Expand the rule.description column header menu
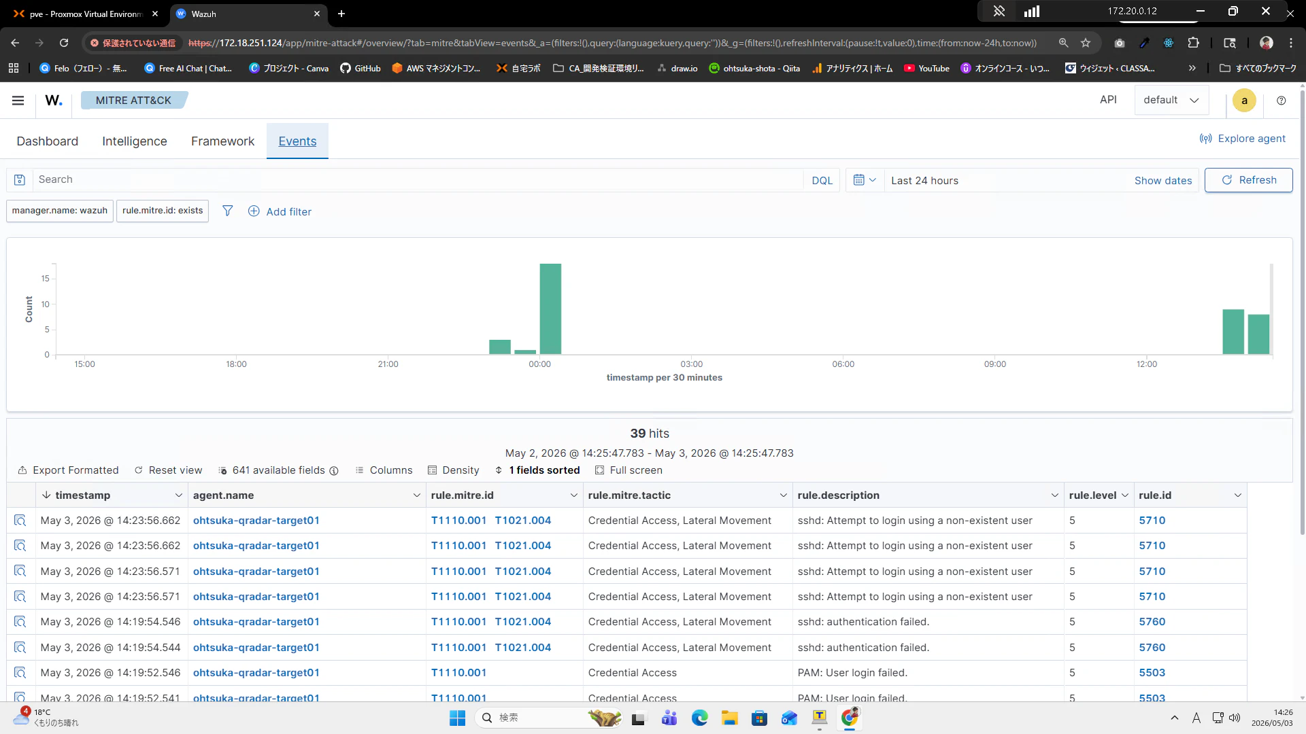 click(x=1055, y=495)
